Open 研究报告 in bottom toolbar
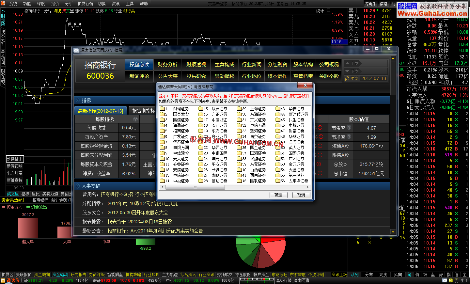The height and width of the screenshot is (284, 470). tap(79, 275)
